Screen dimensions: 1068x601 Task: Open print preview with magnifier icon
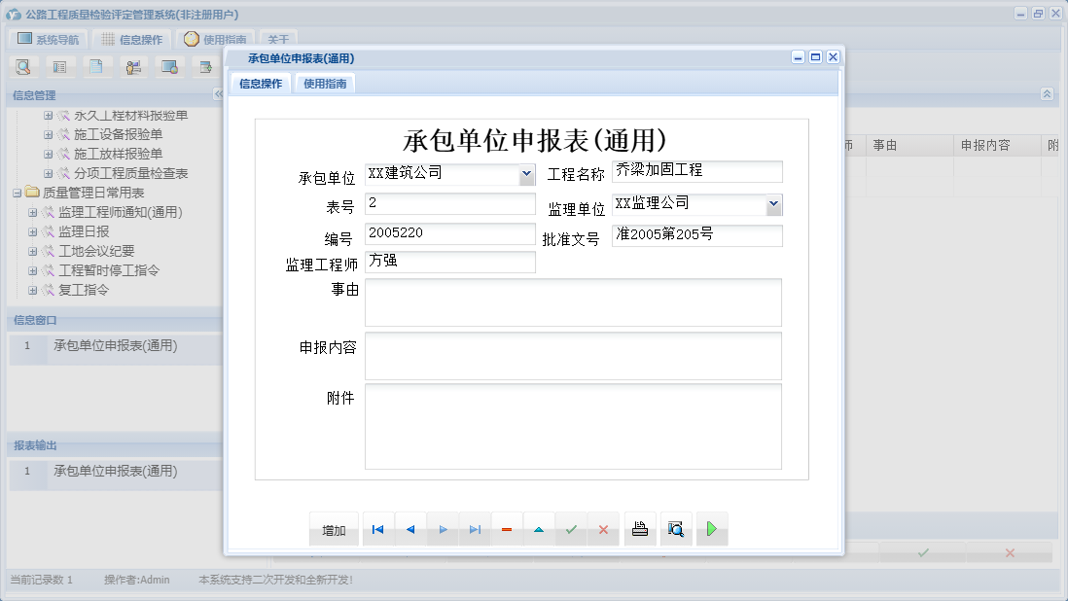coord(676,528)
